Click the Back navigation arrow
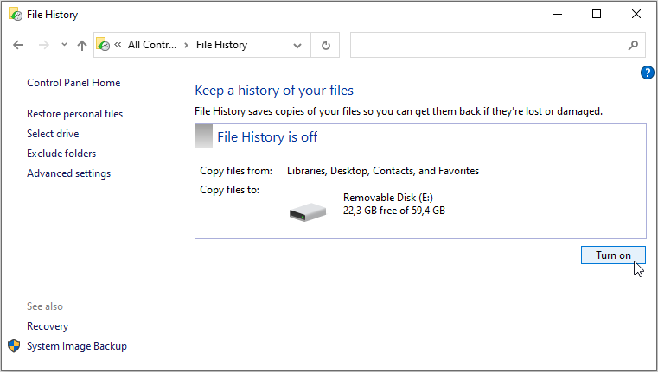The height and width of the screenshot is (372, 658). [x=19, y=45]
